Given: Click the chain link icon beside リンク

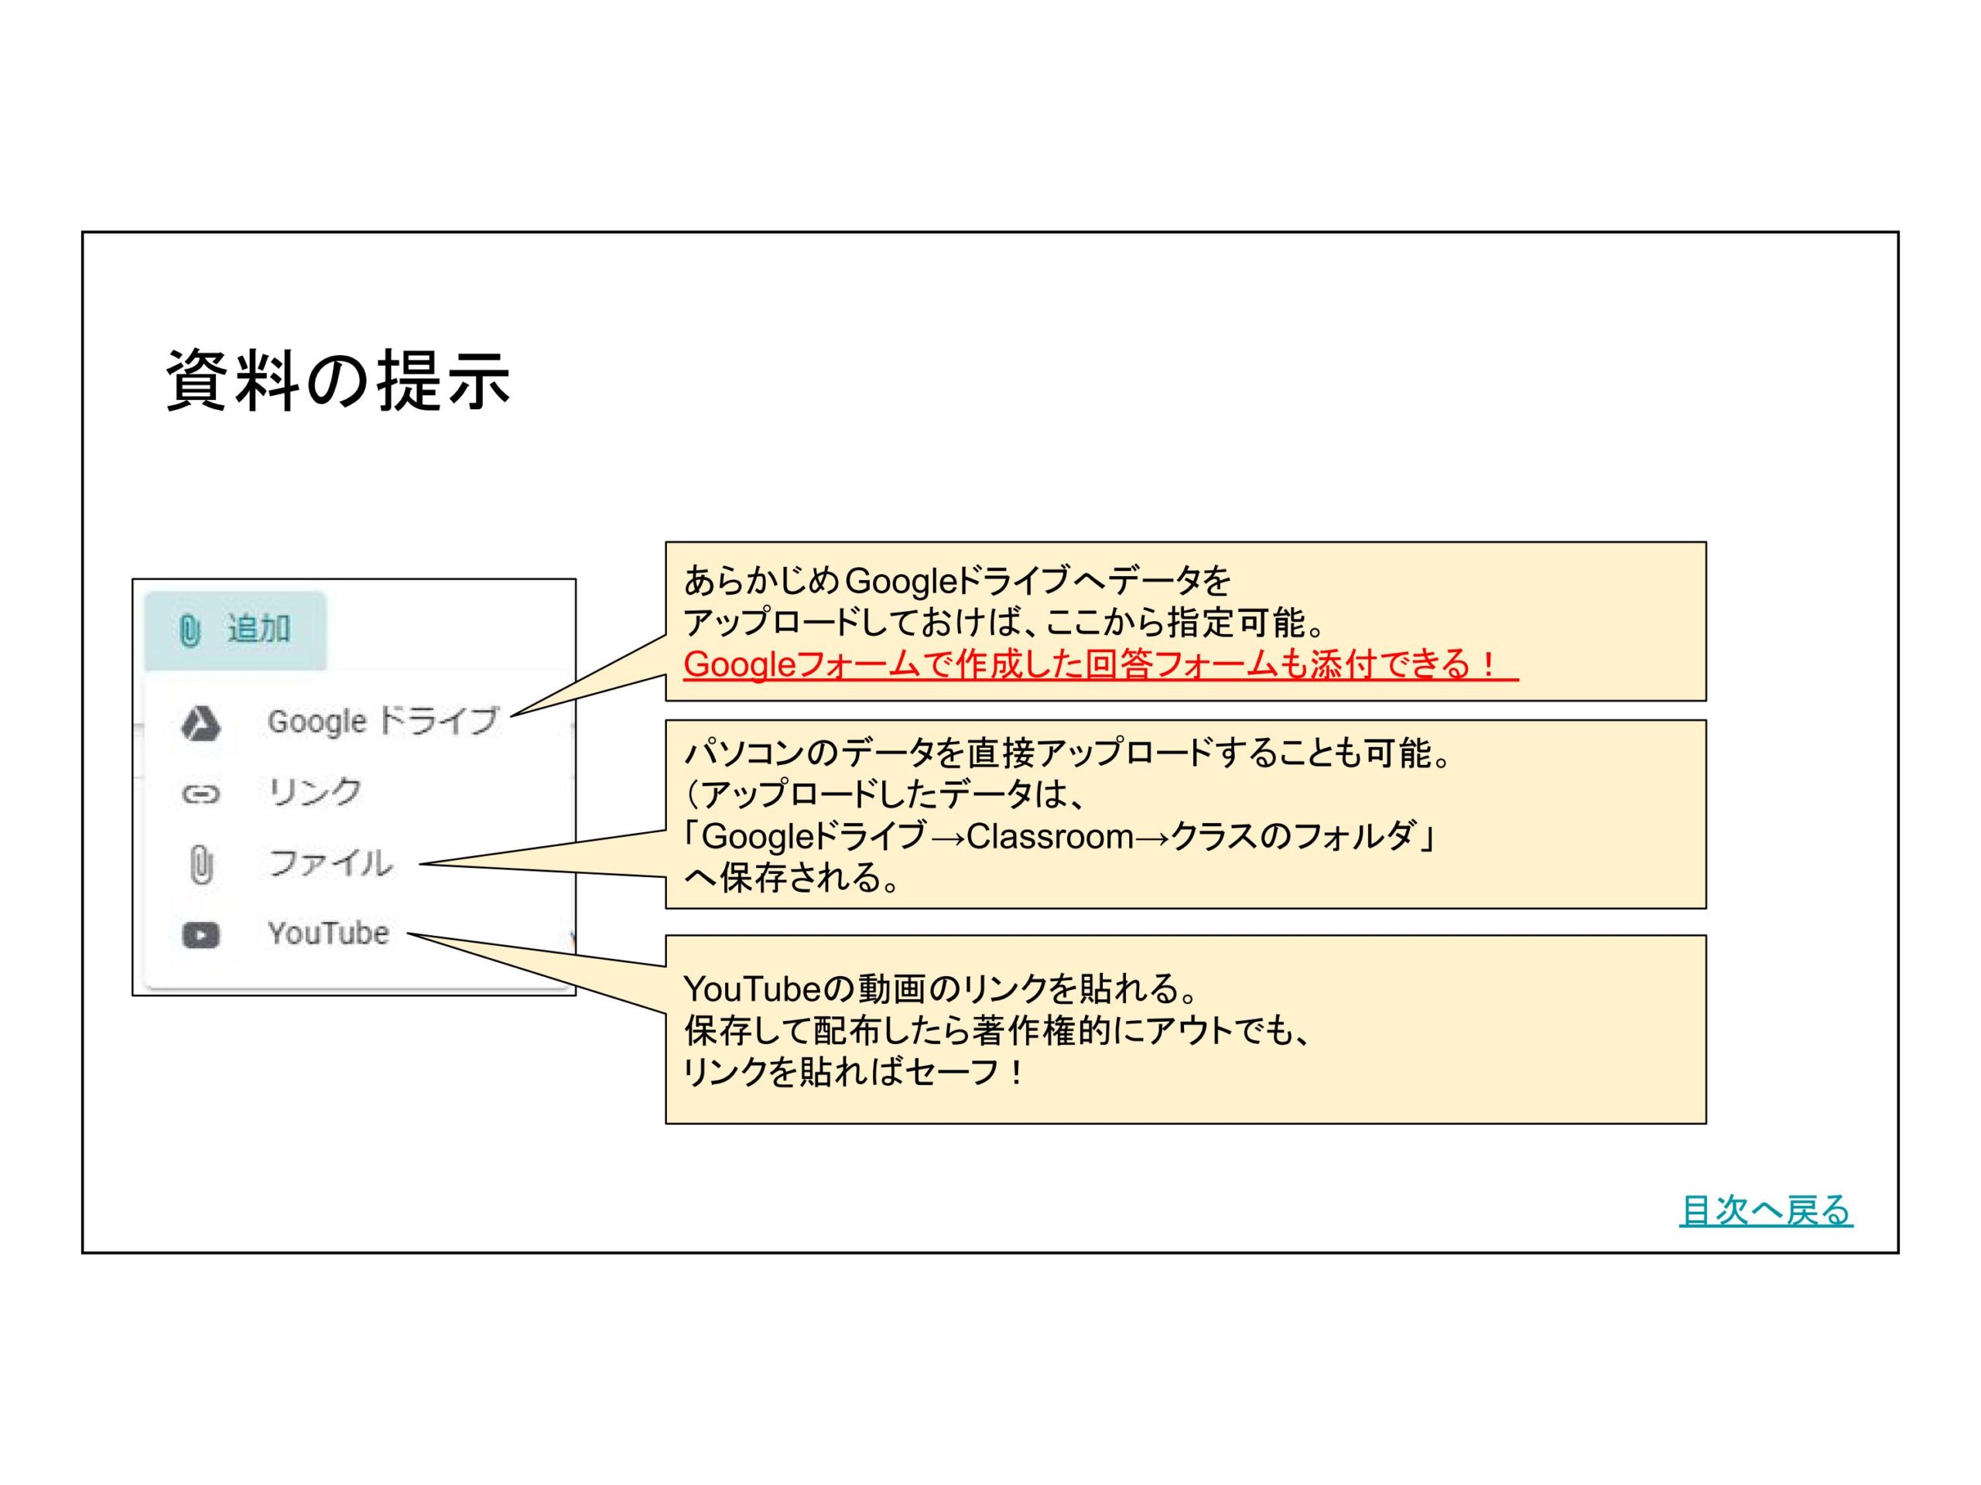Looking at the screenshot, I should [200, 794].
